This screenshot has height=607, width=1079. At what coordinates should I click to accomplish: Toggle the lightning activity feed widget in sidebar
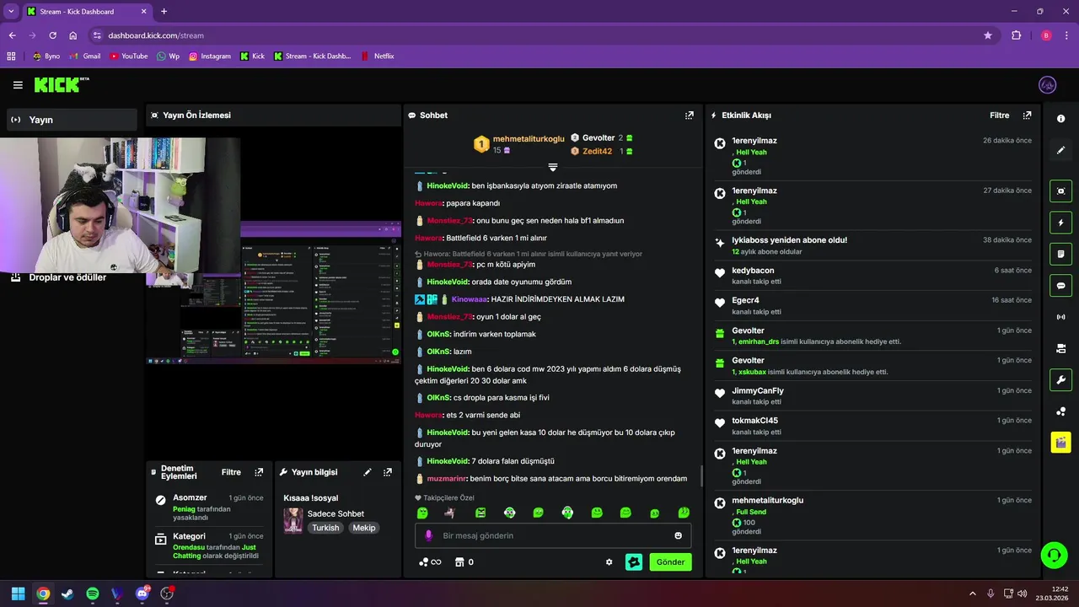click(1060, 223)
